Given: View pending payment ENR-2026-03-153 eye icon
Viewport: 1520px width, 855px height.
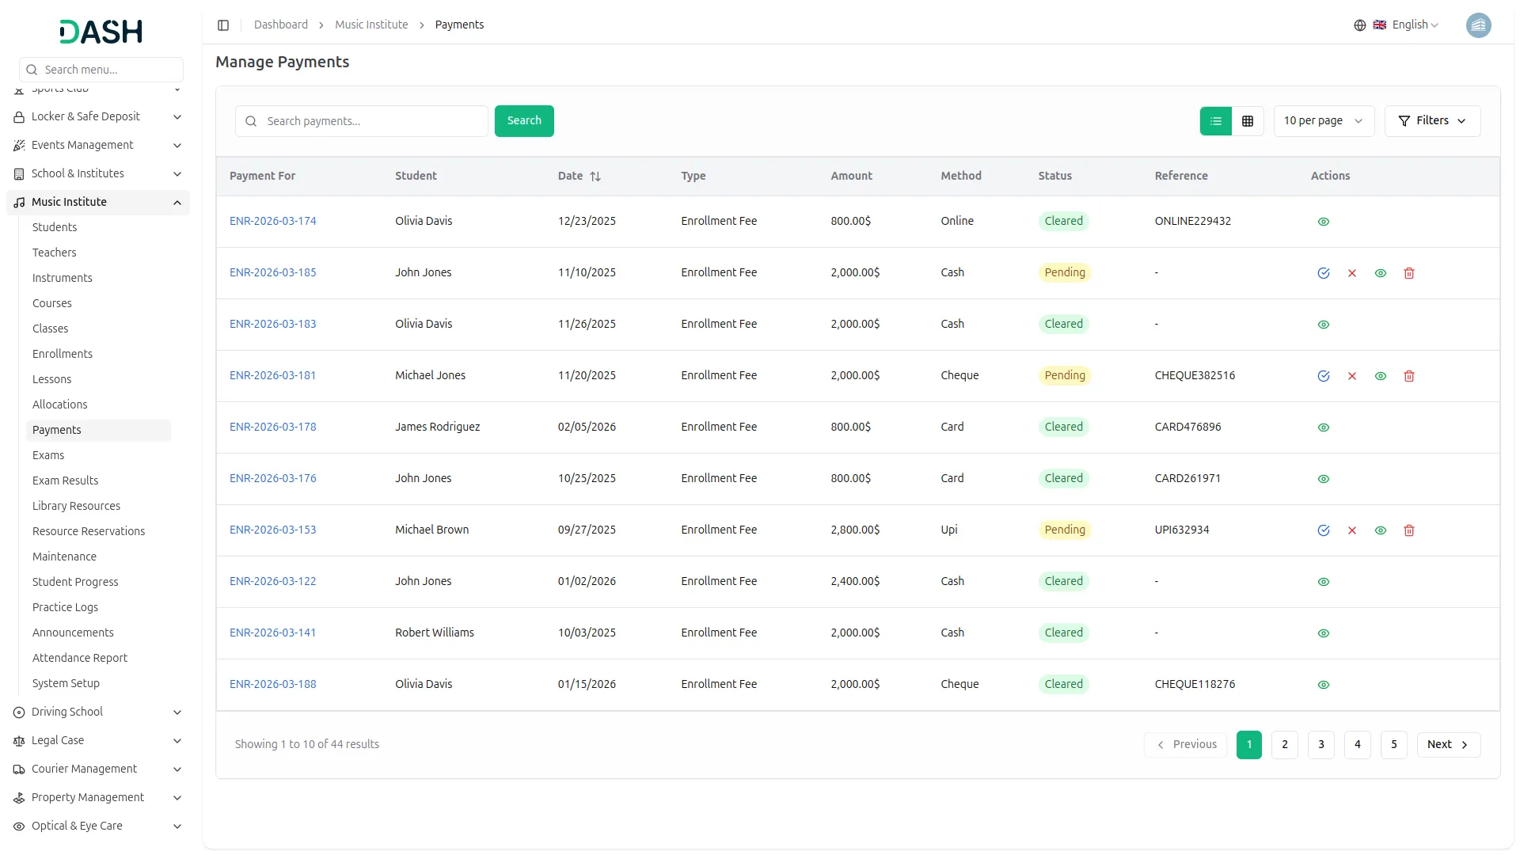Looking at the screenshot, I should 1380,530.
